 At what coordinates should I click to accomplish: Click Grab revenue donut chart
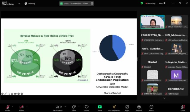(x=25, y=63)
